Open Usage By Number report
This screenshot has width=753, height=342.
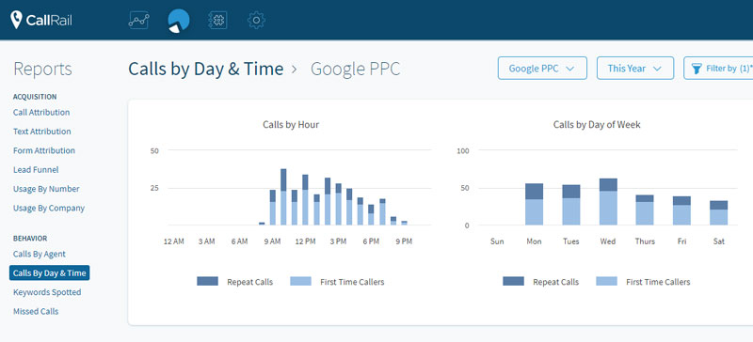tap(46, 189)
